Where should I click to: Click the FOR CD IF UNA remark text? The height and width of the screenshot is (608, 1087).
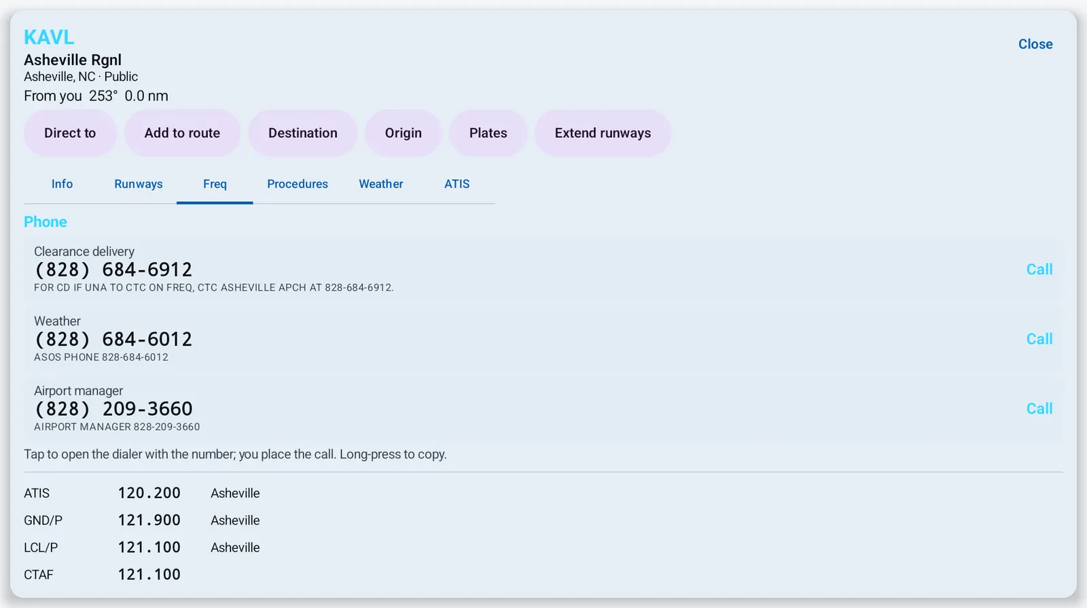(214, 288)
